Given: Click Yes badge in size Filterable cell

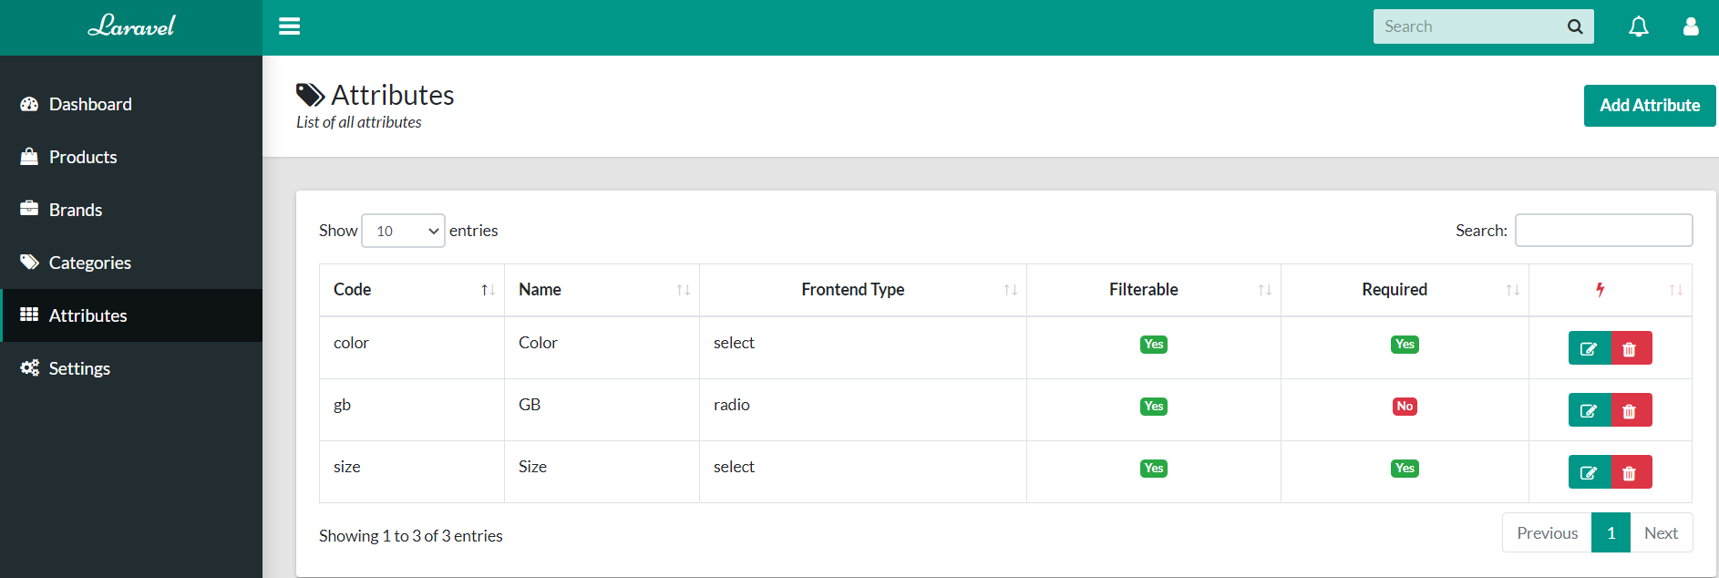Looking at the screenshot, I should [1154, 469].
